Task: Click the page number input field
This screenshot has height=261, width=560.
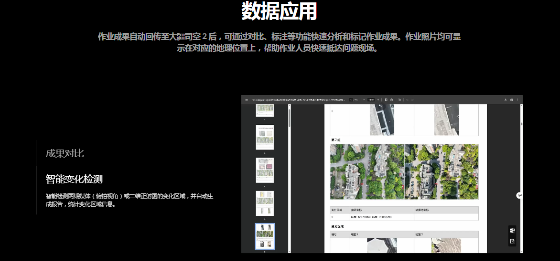Action: 351,100
